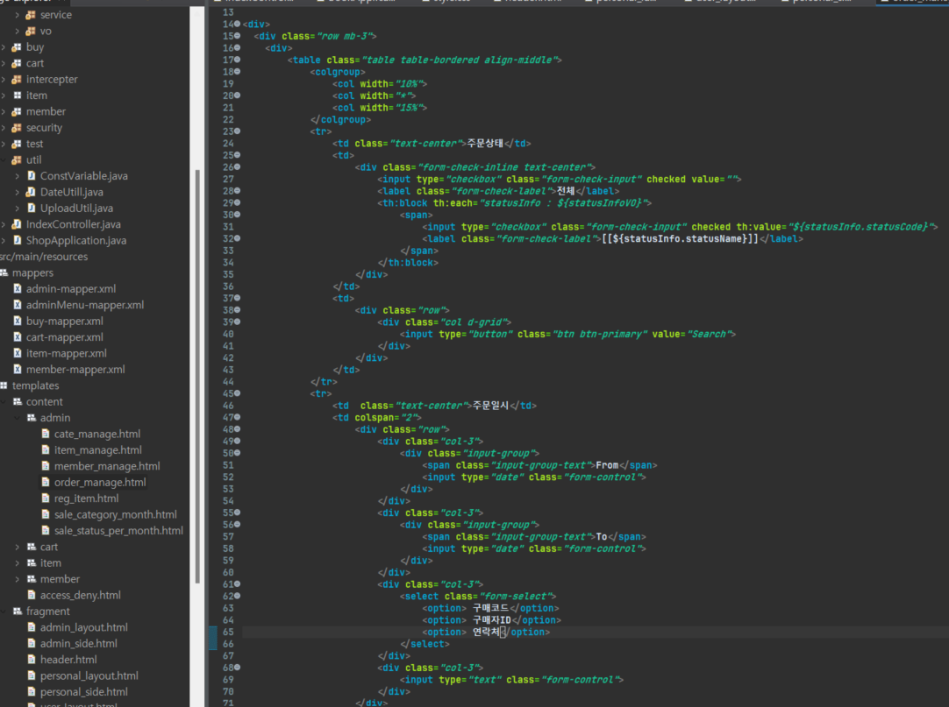Collapse the select fold marker on line 62
The width and height of the screenshot is (949, 707).
point(237,597)
